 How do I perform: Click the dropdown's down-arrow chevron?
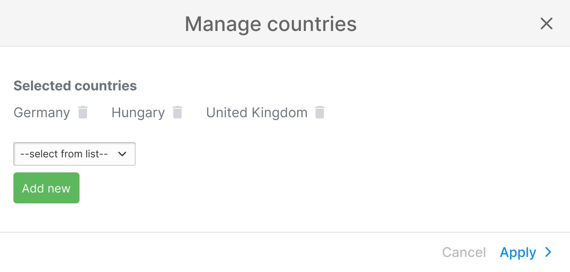click(x=122, y=154)
